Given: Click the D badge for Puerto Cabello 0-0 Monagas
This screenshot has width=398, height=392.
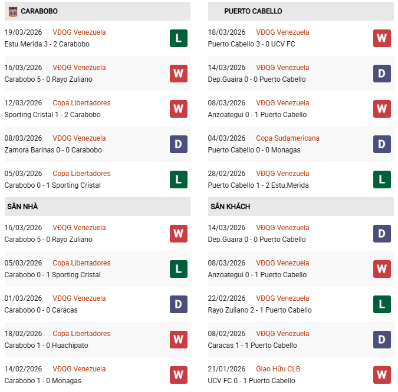Looking at the screenshot, I should pos(382,144).
